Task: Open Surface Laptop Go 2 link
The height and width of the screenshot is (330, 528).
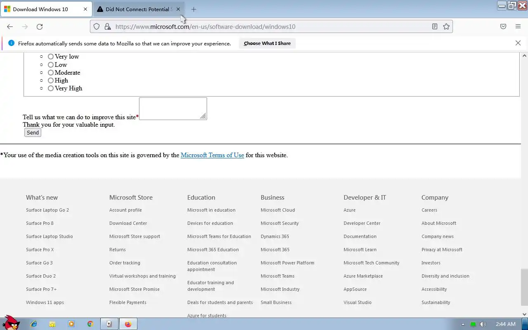Action: pyautogui.click(x=47, y=210)
